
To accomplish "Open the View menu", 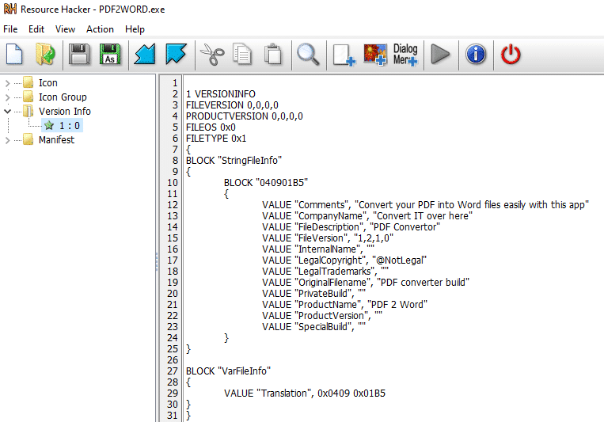I will (x=65, y=29).
